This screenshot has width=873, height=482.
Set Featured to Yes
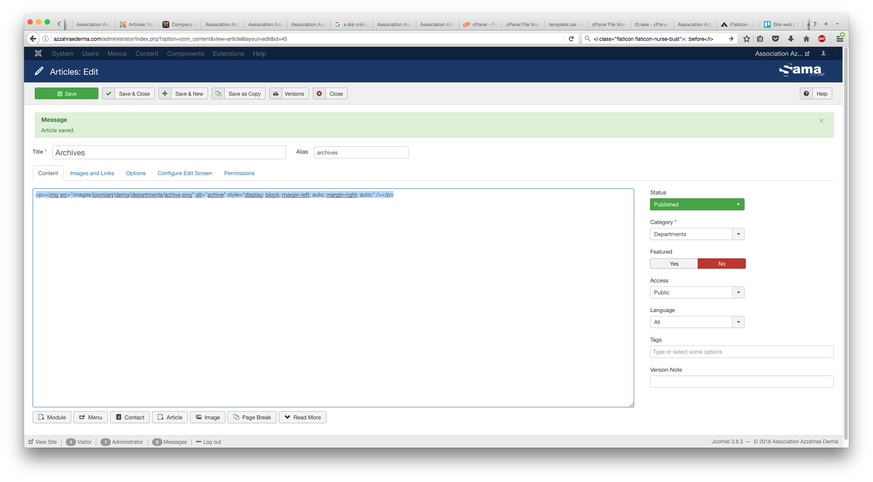[674, 264]
